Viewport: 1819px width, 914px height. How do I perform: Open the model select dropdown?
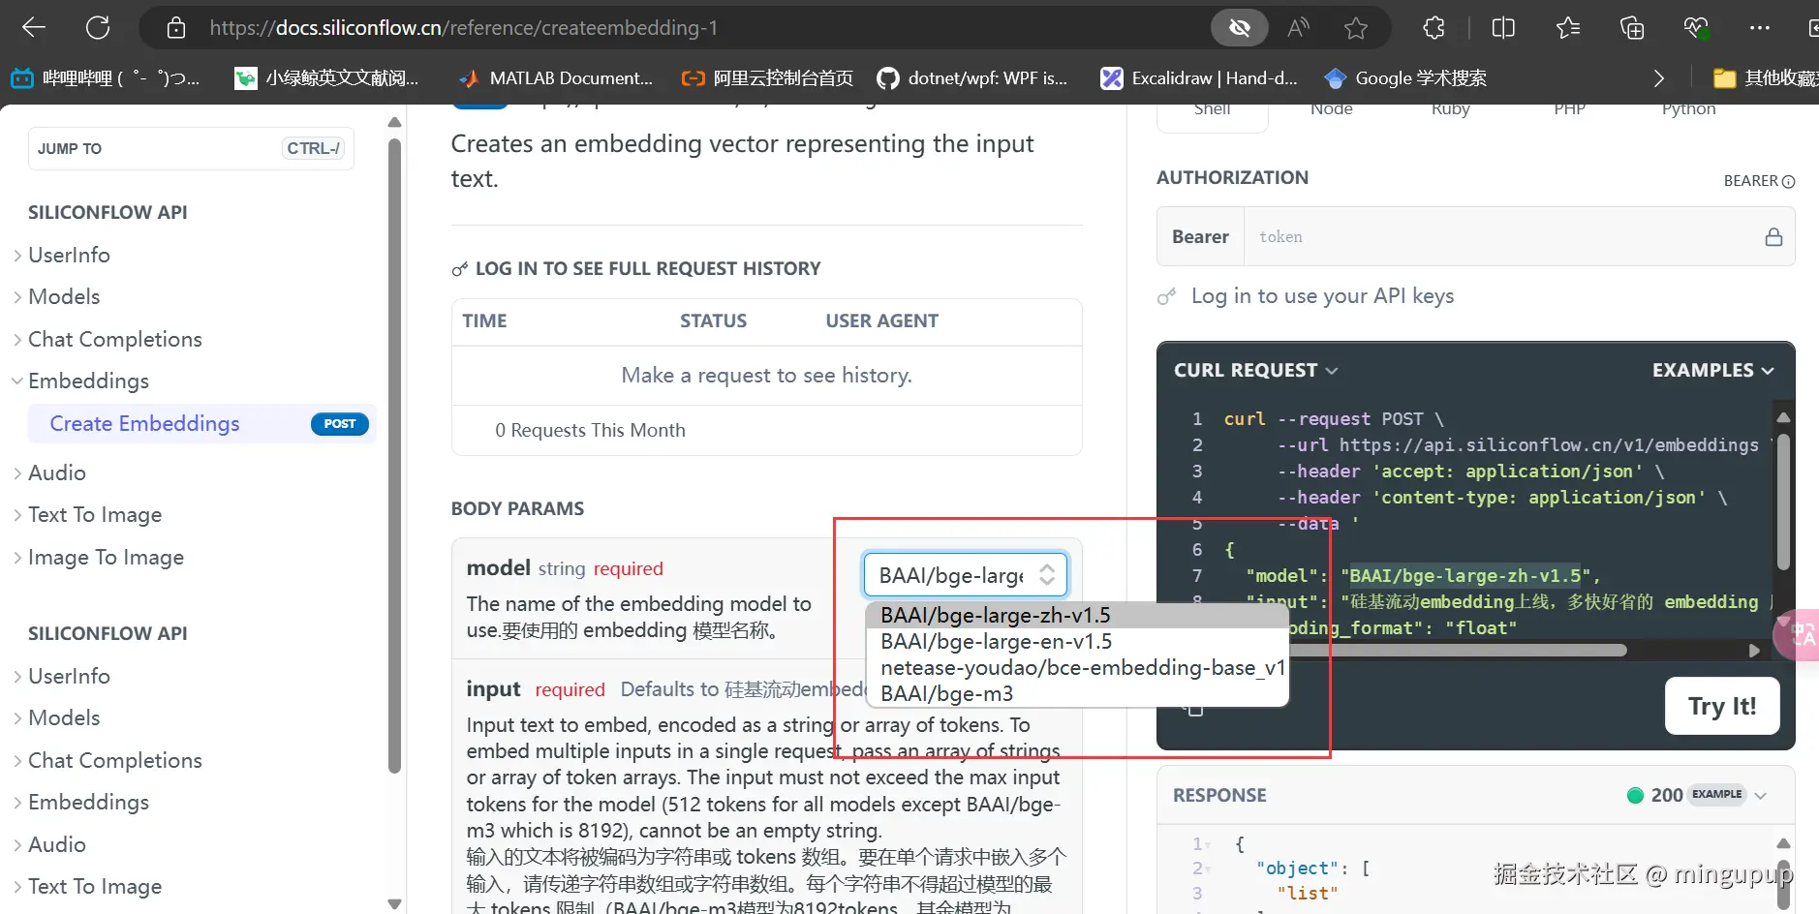(966, 575)
